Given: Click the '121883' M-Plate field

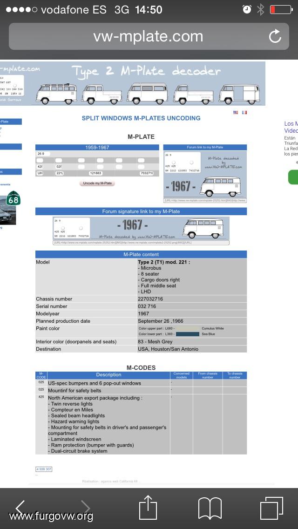Looking at the screenshot, I should click(x=95, y=173).
